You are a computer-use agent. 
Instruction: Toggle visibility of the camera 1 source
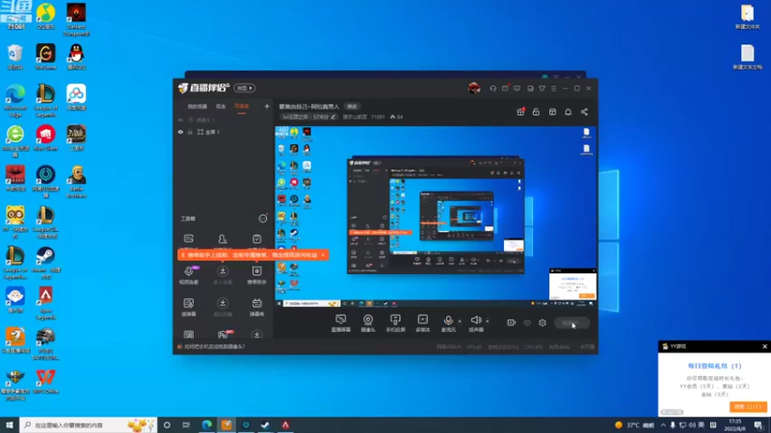180,119
